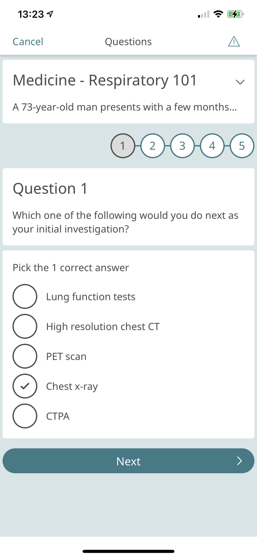Choose the CTPA answer option

pyautogui.click(x=25, y=416)
